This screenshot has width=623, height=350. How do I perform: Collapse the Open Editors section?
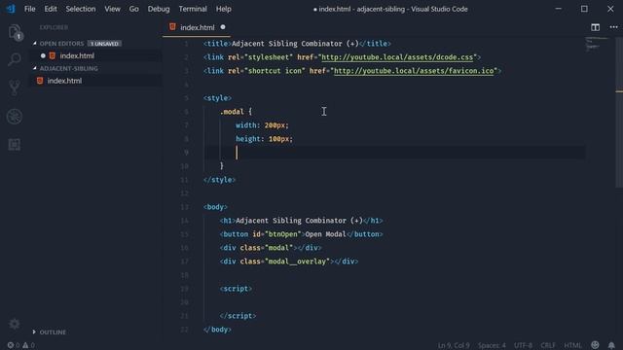pyautogui.click(x=35, y=43)
